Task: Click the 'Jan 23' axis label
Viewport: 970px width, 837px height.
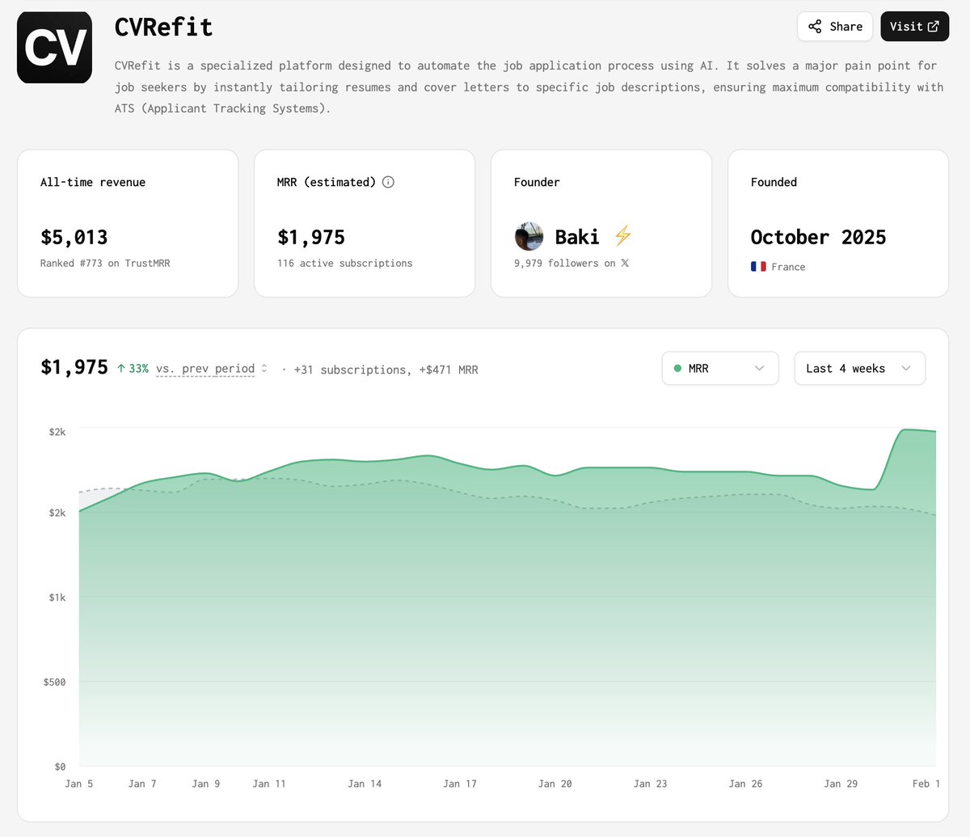Action: (x=651, y=784)
